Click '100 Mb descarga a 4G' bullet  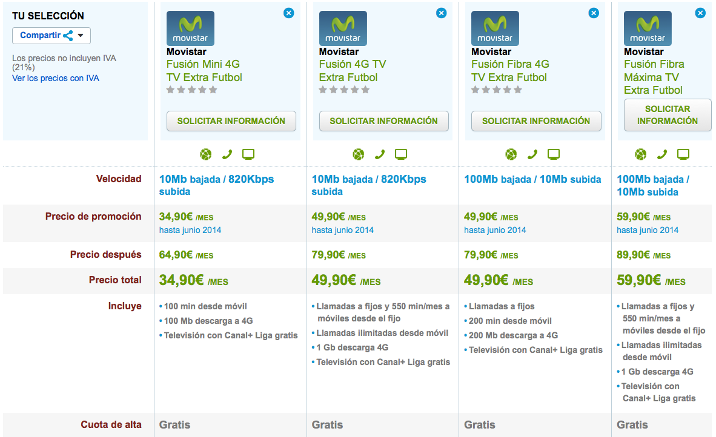[208, 321]
